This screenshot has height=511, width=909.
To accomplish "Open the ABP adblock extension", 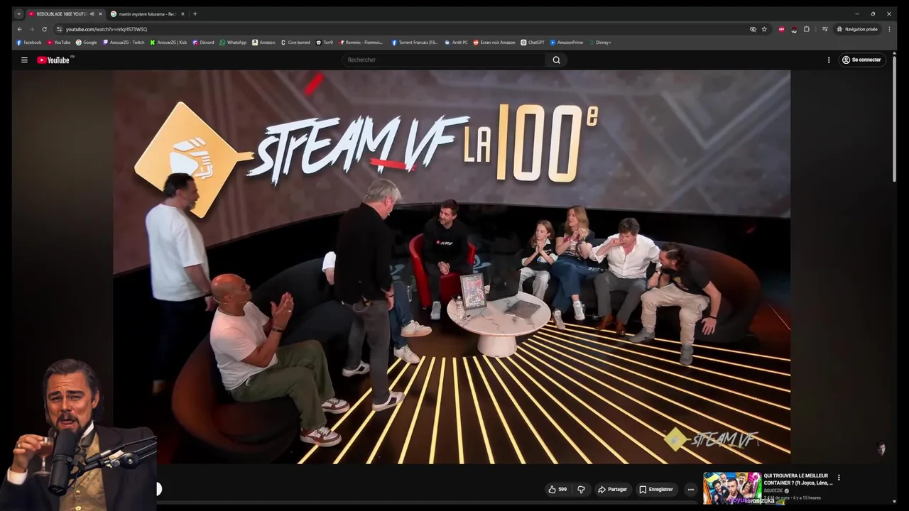I will pos(782,29).
